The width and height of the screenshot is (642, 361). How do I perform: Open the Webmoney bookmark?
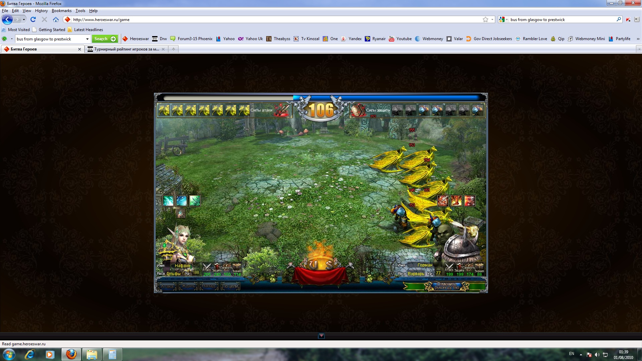429,39
